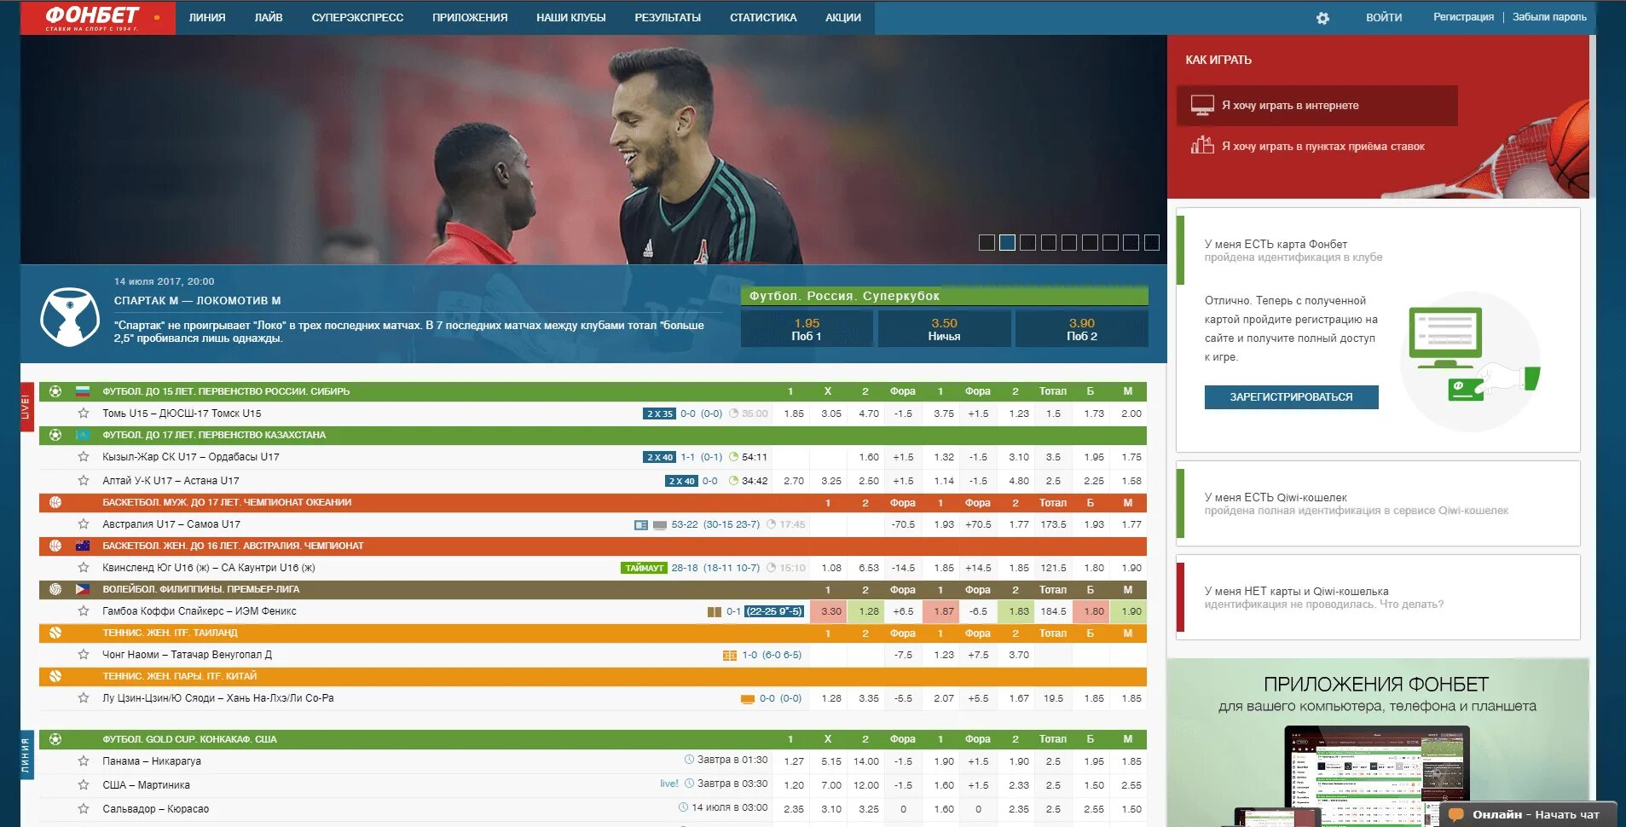Open the scoreboard icon in Чонг Наоми row
The image size is (1626, 827).
tap(730, 655)
